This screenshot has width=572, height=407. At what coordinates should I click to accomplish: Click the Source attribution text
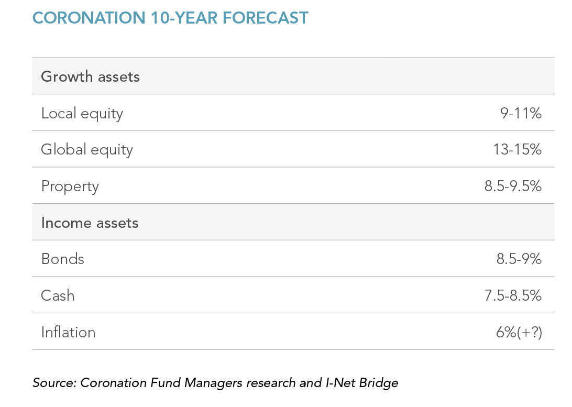[x=215, y=382]
